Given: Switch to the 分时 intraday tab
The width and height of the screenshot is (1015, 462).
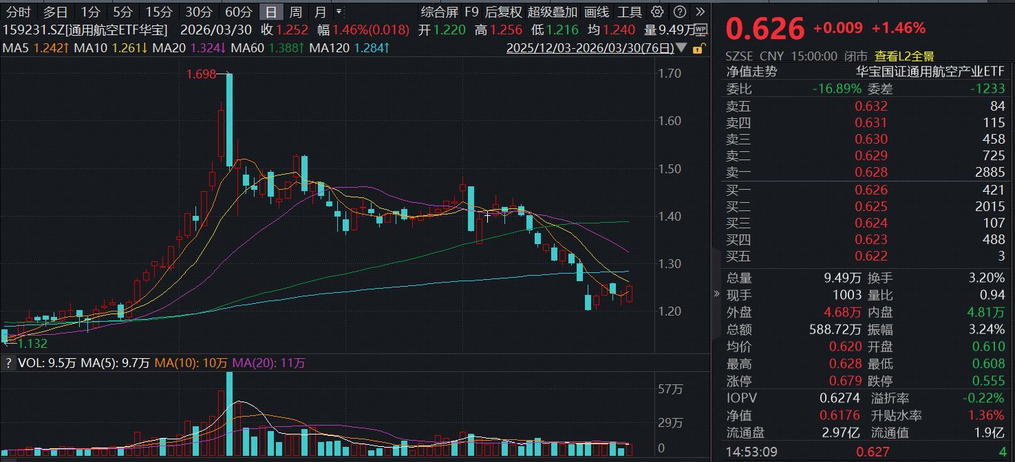Looking at the screenshot, I should [19, 12].
